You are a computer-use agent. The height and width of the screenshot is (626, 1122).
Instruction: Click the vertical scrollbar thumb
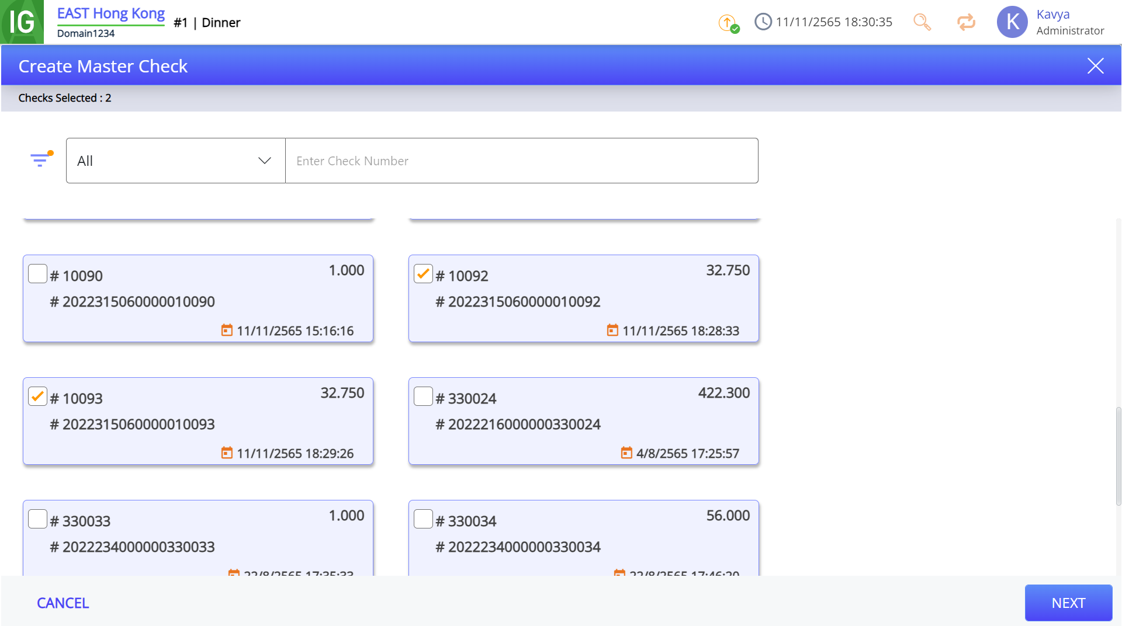click(x=1118, y=455)
